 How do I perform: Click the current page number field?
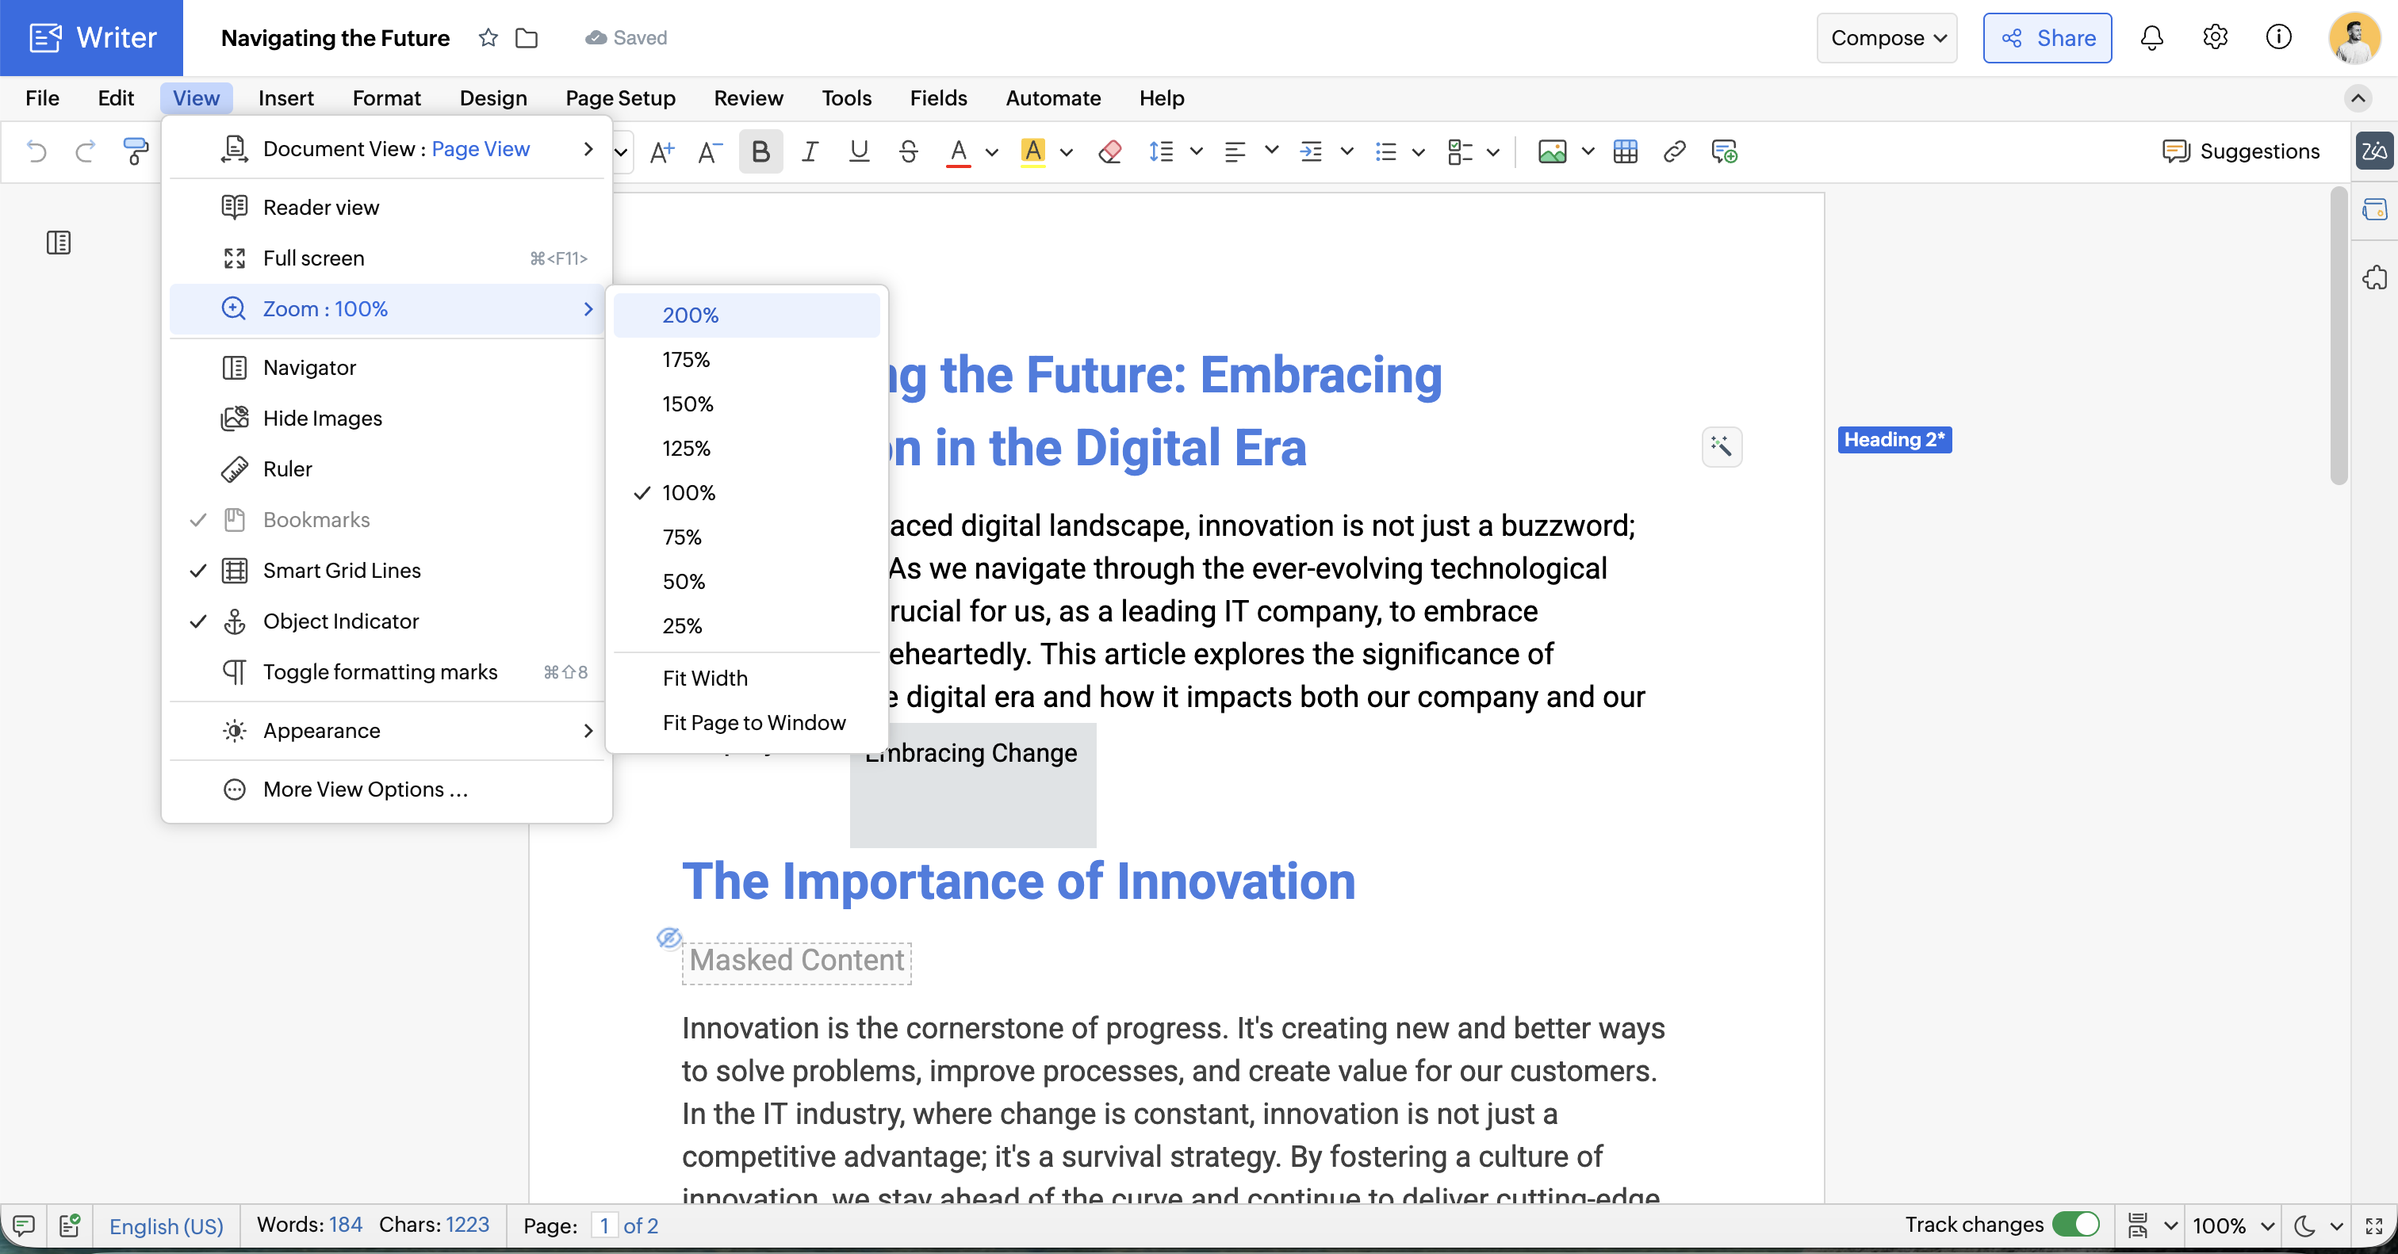pyautogui.click(x=604, y=1225)
